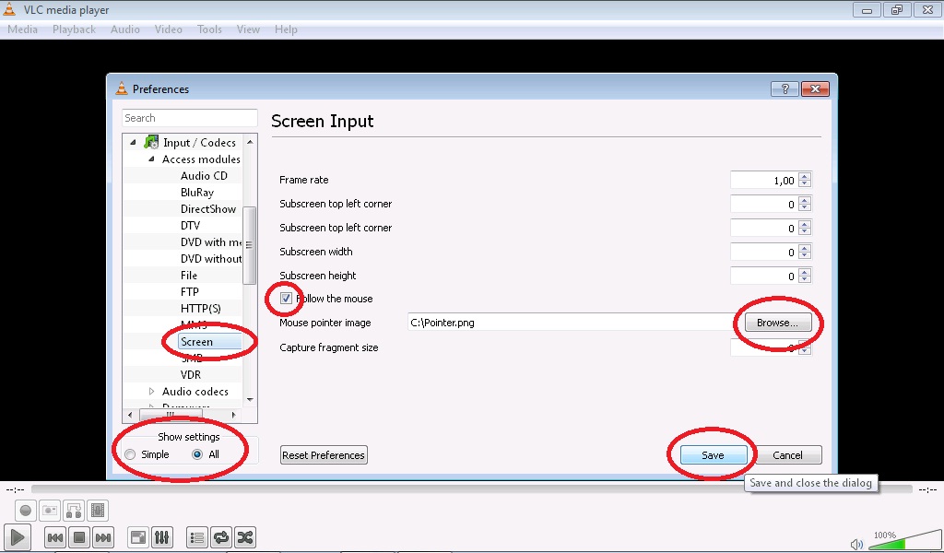This screenshot has width=944, height=553.
Task: Open the Audio menu
Action: (x=125, y=29)
